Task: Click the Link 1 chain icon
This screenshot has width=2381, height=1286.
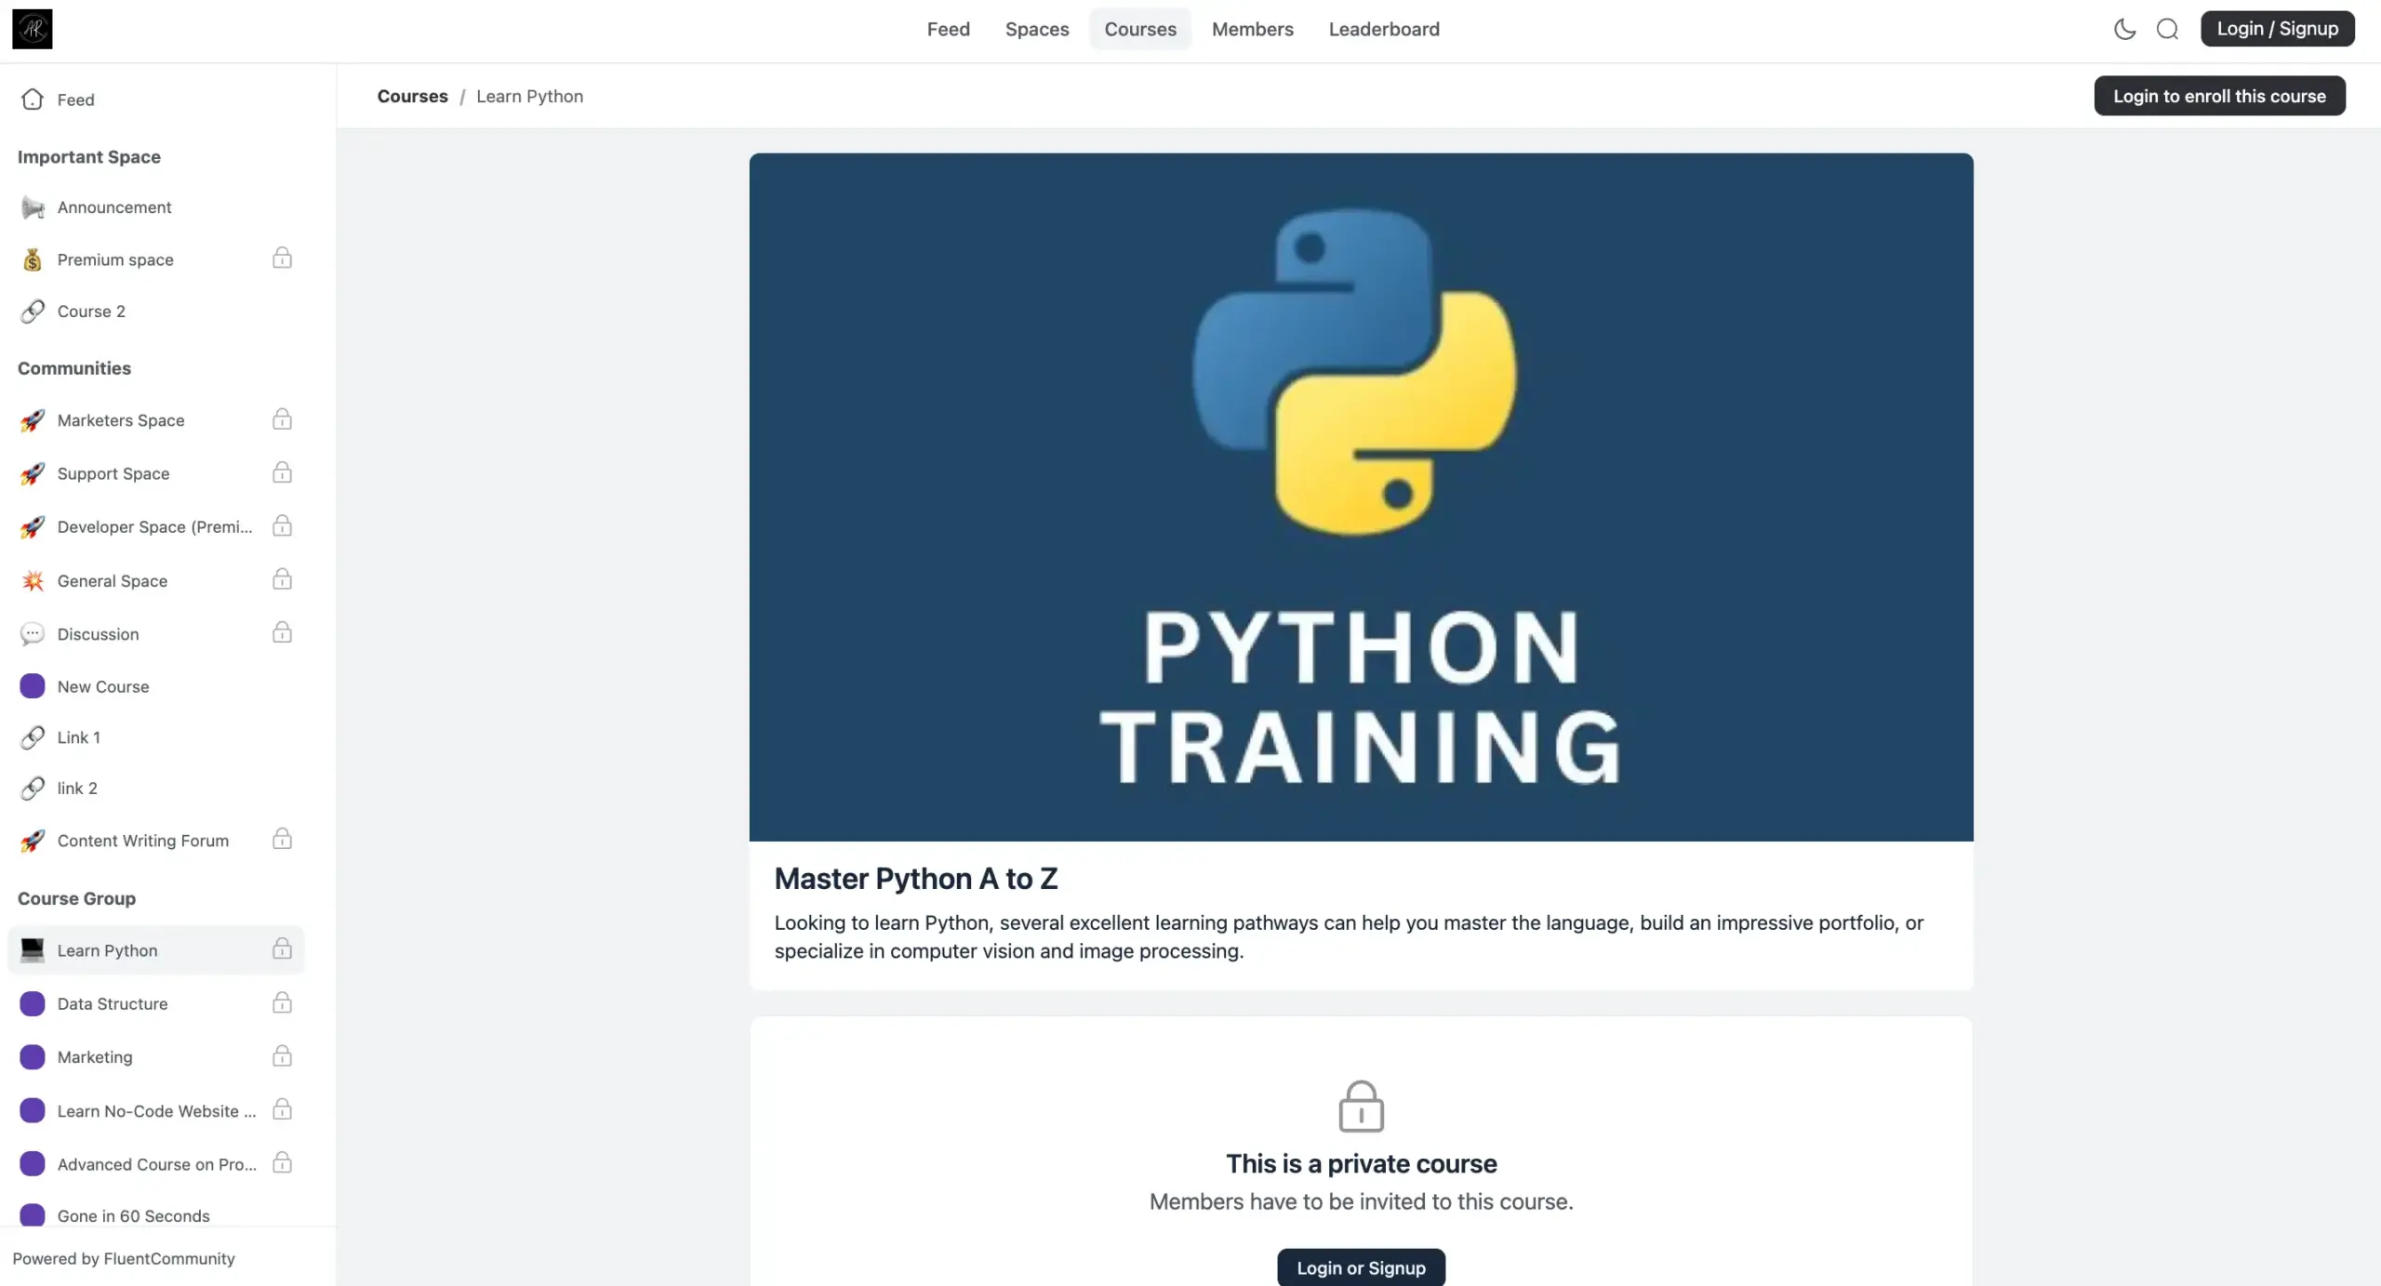Action: coord(33,737)
